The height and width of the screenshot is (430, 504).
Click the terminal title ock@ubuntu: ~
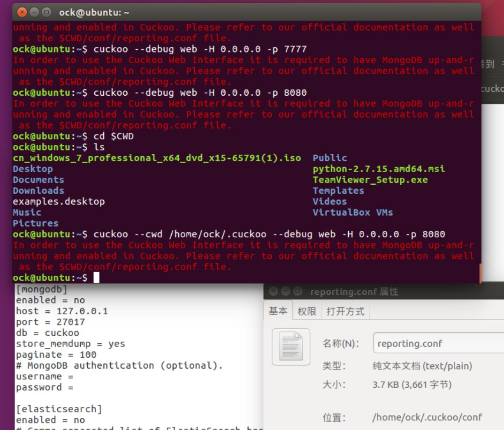click(x=94, y=13)
